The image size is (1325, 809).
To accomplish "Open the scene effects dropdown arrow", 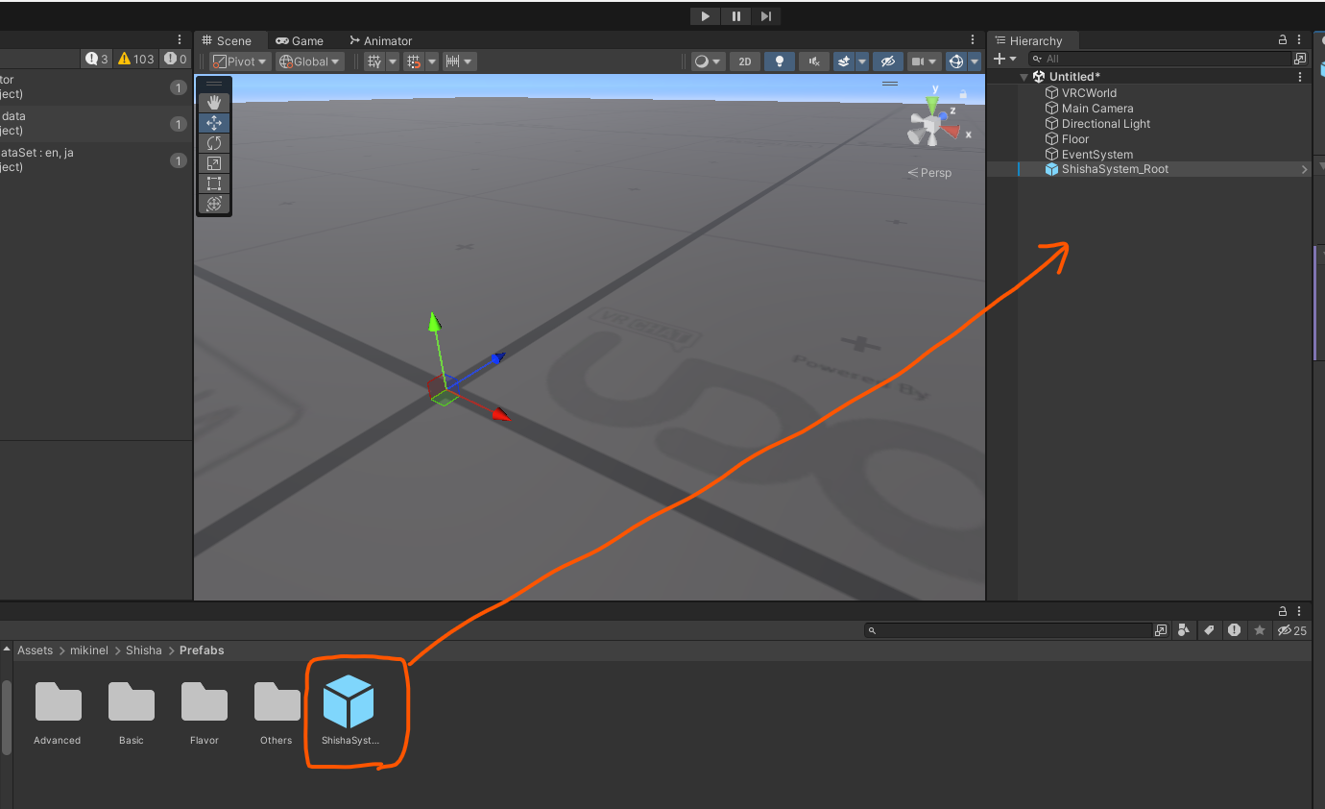I will [862, 61].
